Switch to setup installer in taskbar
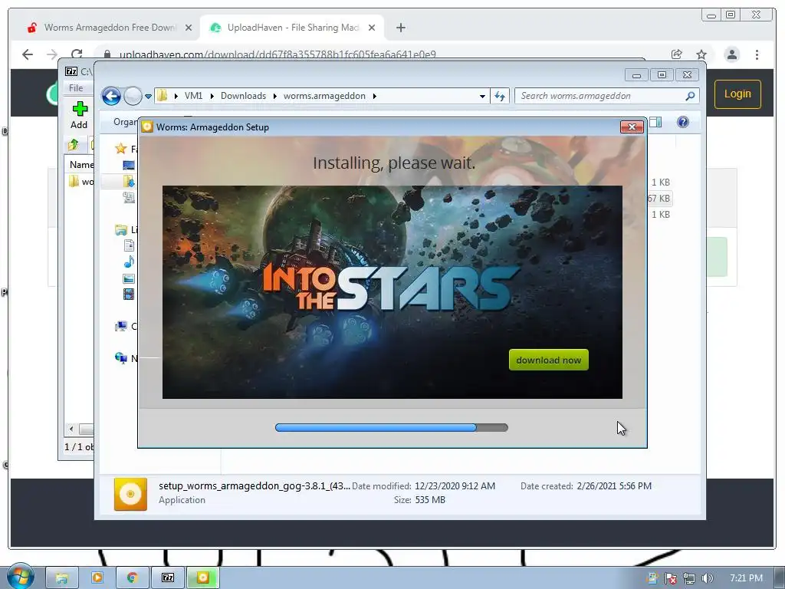785x589 pixels. [202, 578]
